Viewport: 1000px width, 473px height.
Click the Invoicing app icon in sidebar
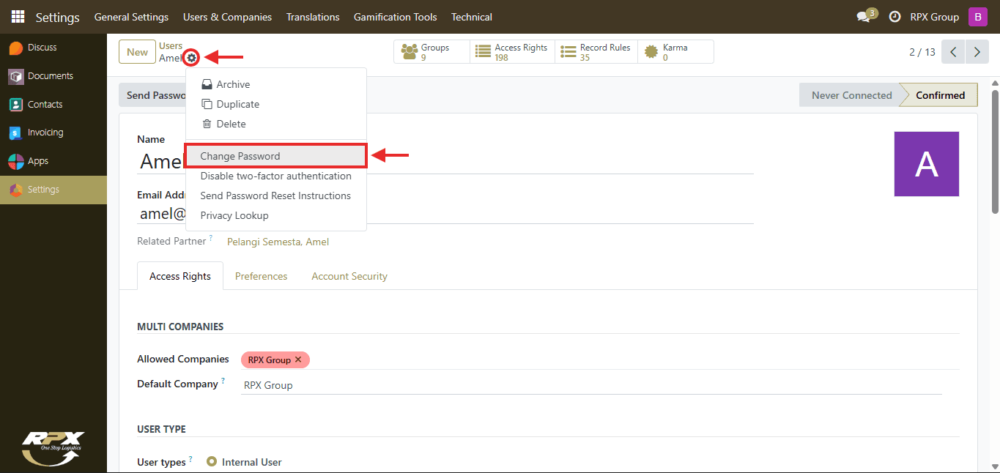point(16,133)
